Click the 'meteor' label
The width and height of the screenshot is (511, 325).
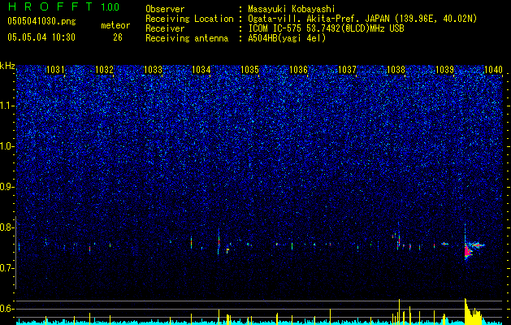(x=115, y=25)
